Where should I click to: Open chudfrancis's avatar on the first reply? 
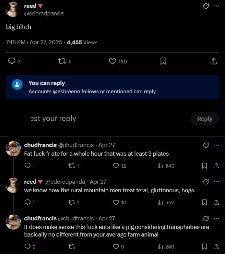pyautogui.click(x=14, y=148)
